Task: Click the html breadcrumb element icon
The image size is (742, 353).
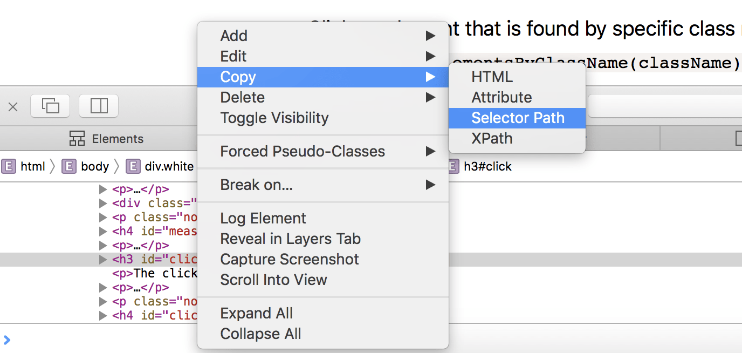Action: pos(9,166)
